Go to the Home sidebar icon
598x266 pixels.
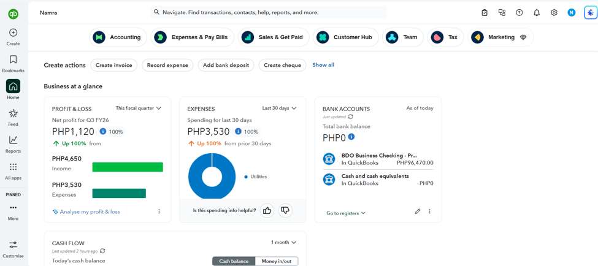point(13,86)
